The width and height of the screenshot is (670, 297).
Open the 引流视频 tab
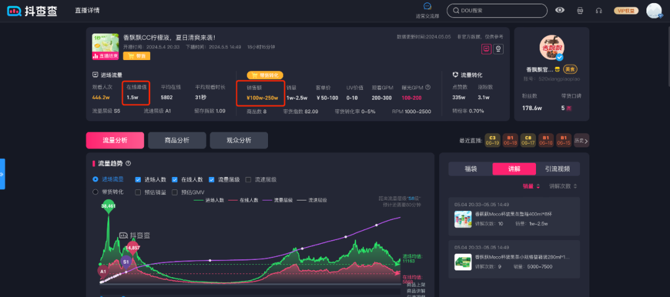558,169
